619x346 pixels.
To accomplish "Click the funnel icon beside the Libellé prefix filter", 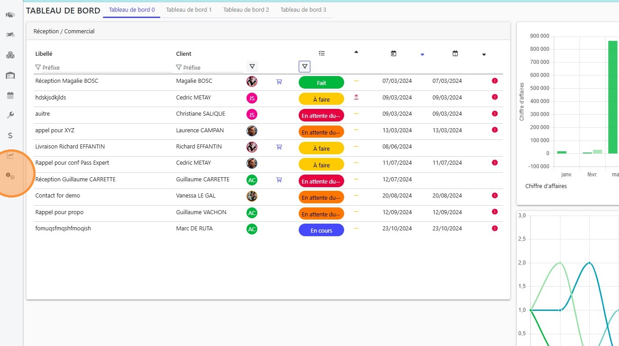I will [x=38, y=67].
